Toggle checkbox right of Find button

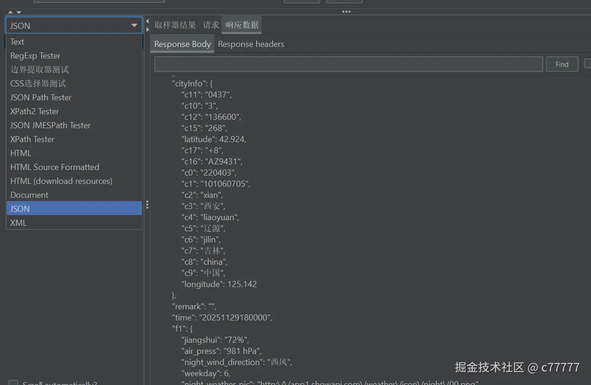(588, 64)
